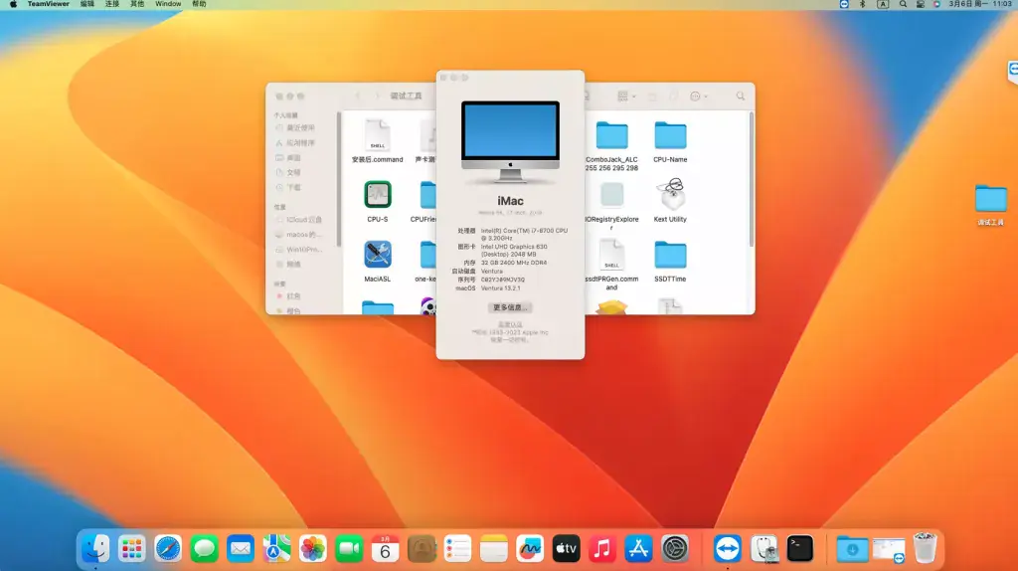Select the 安装后.command file
The height and width of the screenshot is (571, 1018).
click(x=377, y=141)
